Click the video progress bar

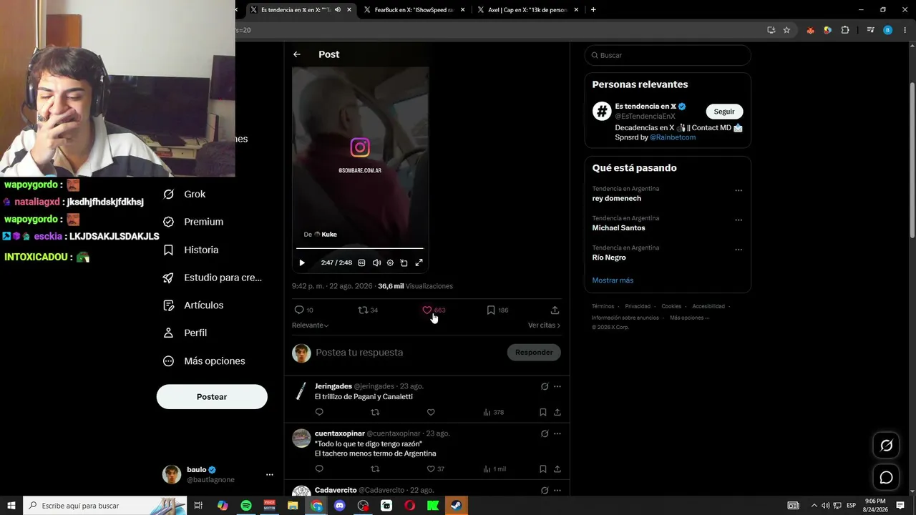tap(360, 248)
